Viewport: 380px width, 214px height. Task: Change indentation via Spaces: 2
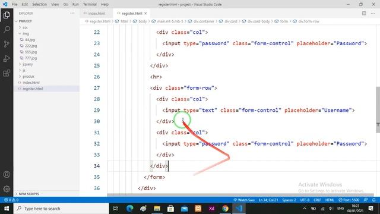[x=289, y=200]
